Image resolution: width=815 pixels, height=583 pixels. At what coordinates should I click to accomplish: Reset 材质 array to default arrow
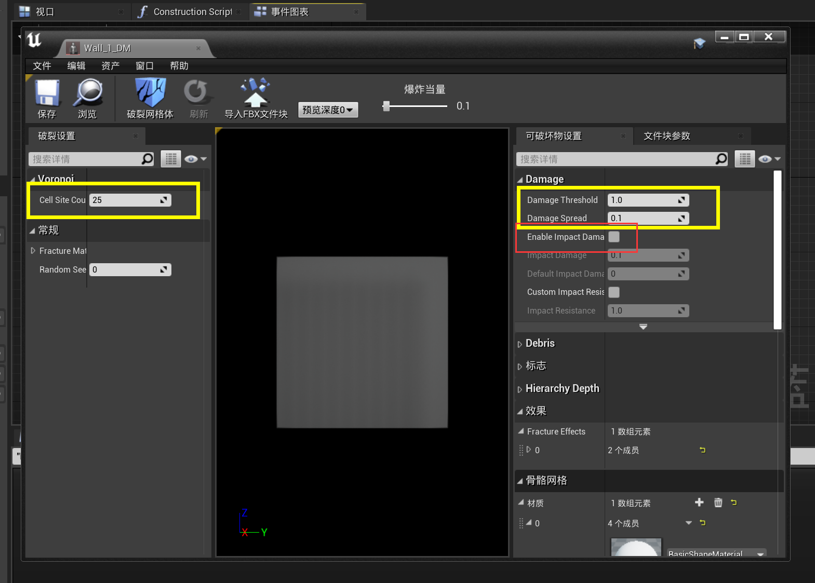[733, 502]
